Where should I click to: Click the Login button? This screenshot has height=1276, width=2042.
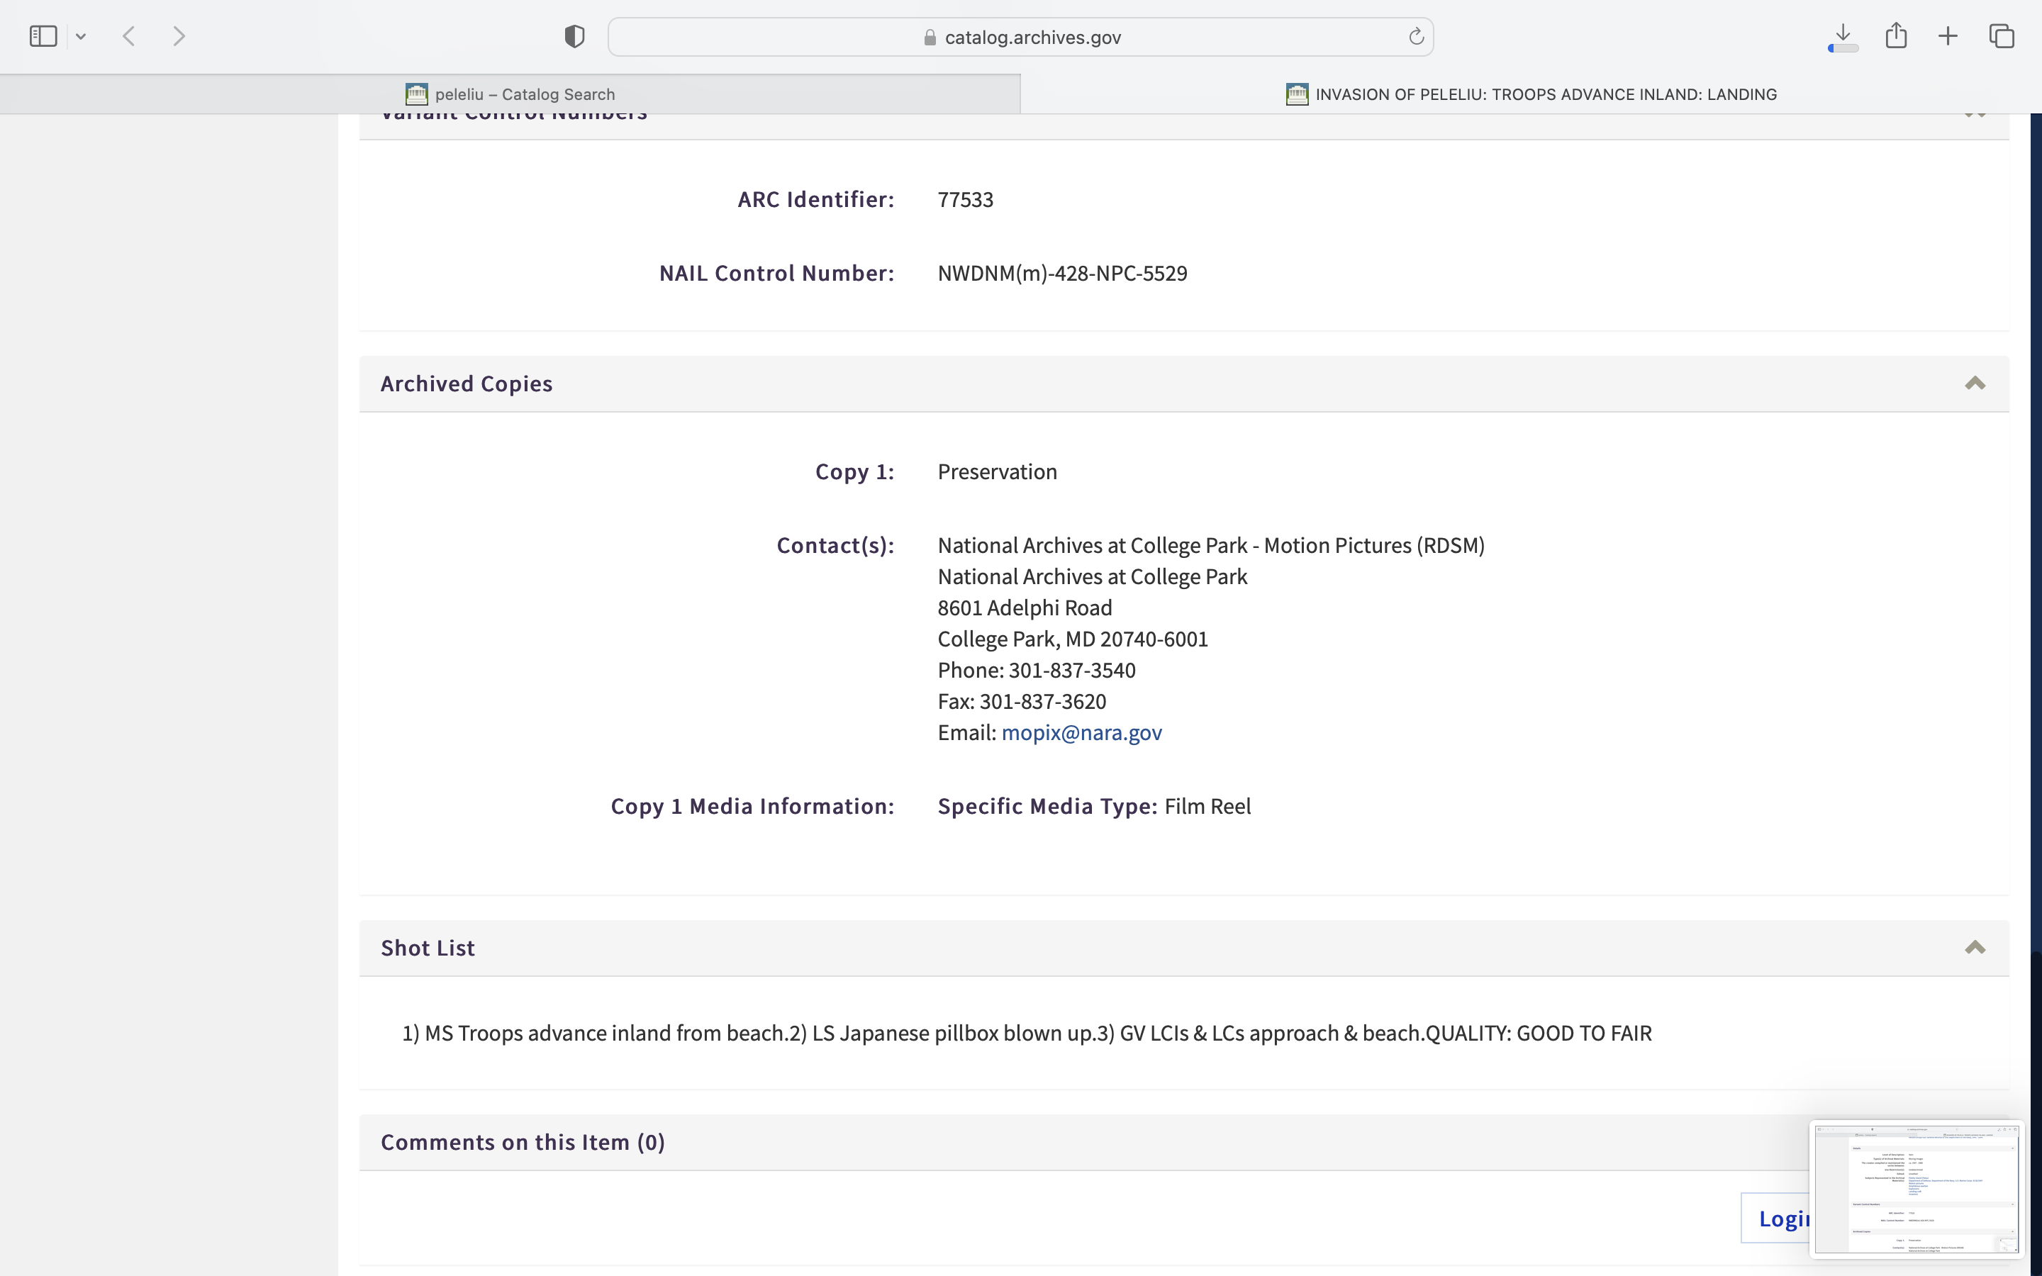tap(1776, 1218)
